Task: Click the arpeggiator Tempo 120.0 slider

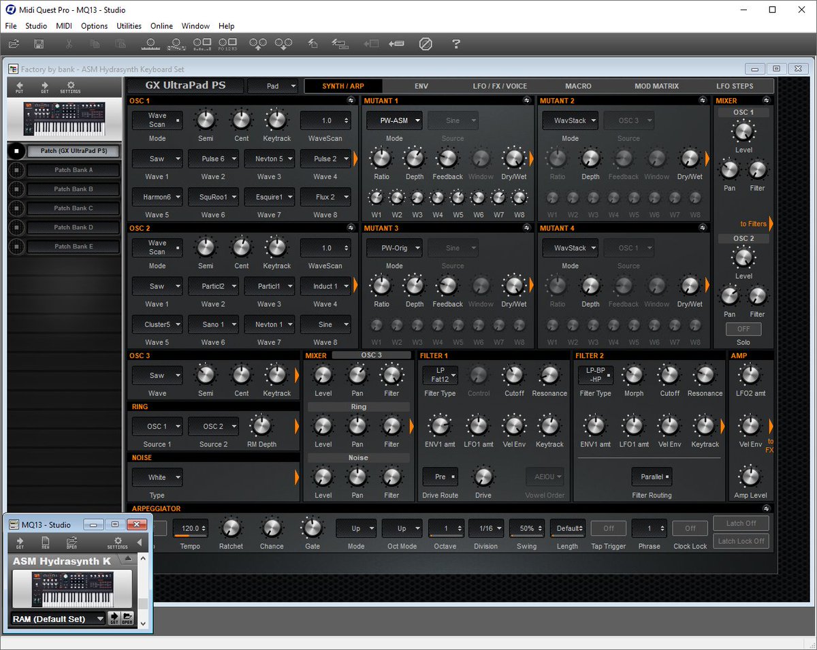Action: point(190,528)
